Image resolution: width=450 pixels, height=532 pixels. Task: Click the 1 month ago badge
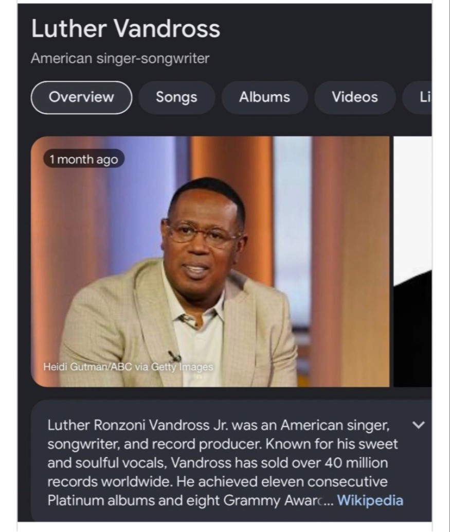84,159
